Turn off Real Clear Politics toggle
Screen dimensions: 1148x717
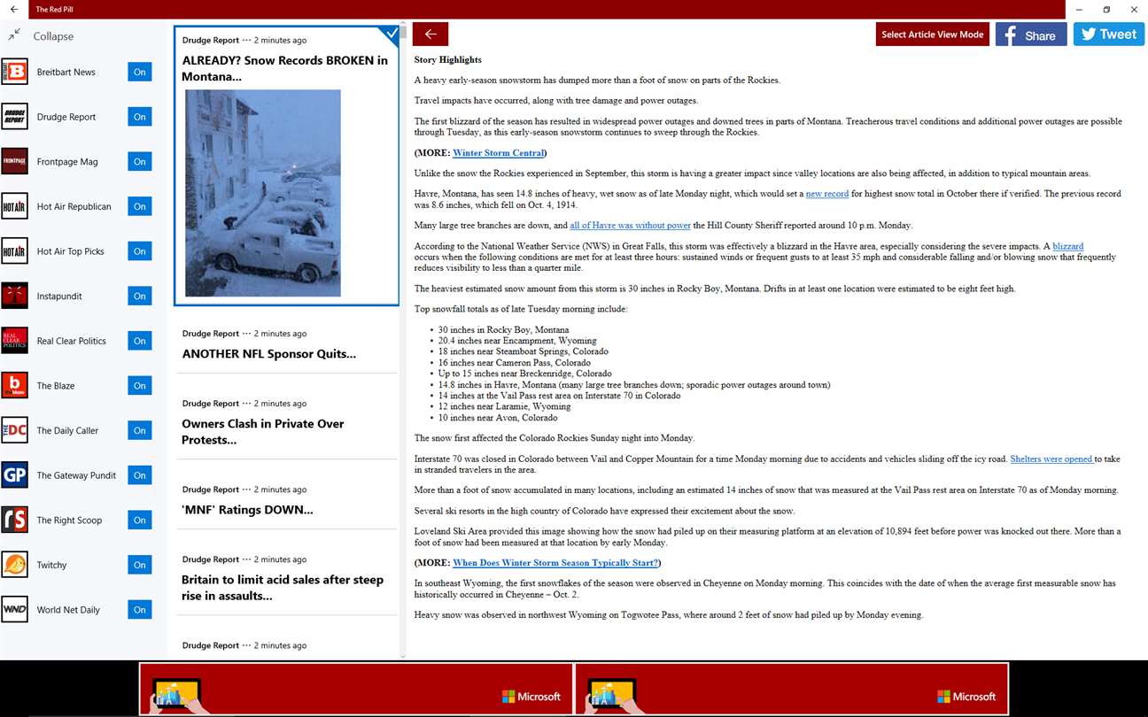pos(140,341)
